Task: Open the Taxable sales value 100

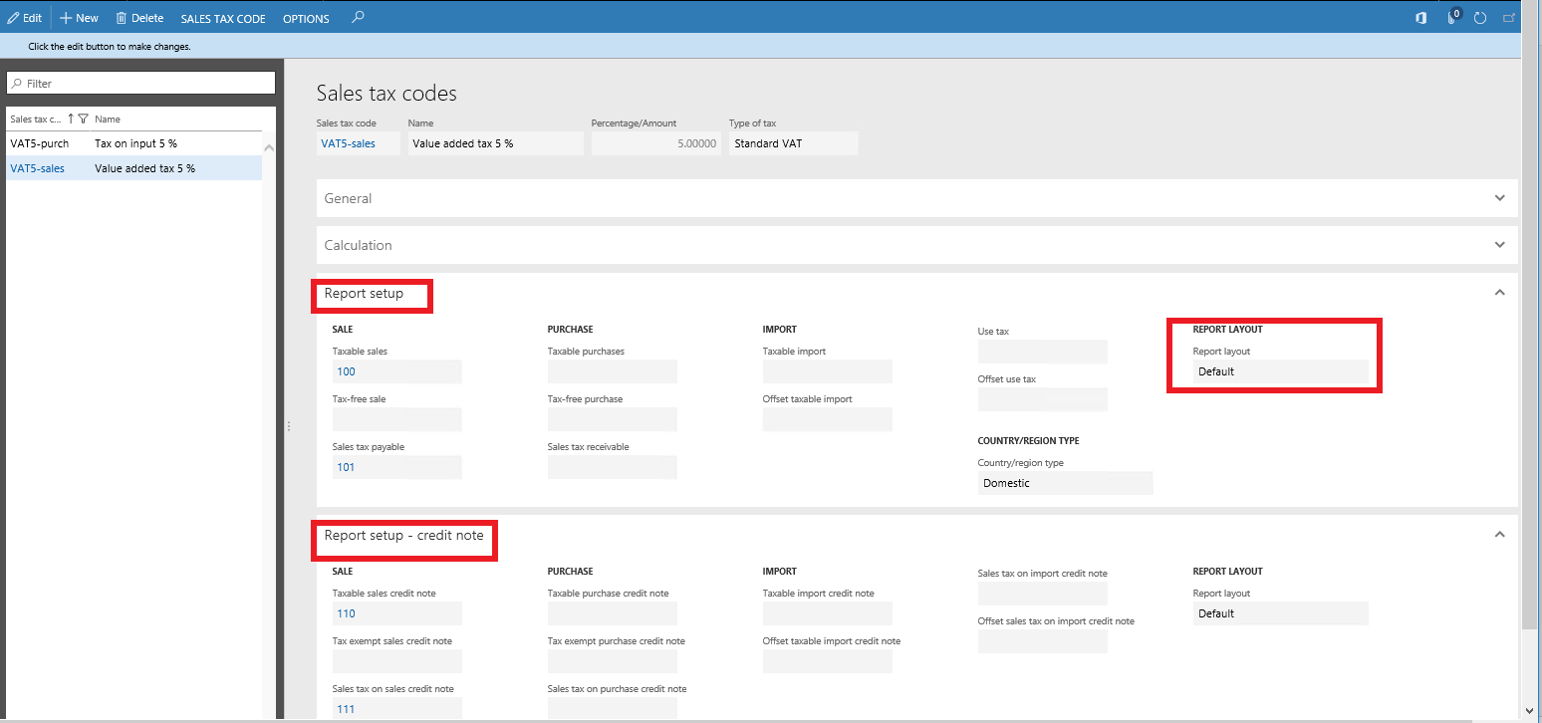Action: click(x=346, y=371)
